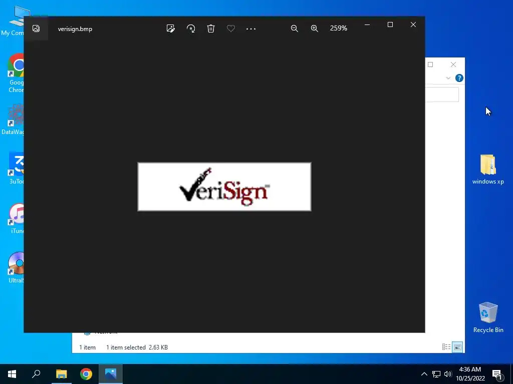Click the VeriSign logo image
This screenshot has height=384, width=513.
224,187
